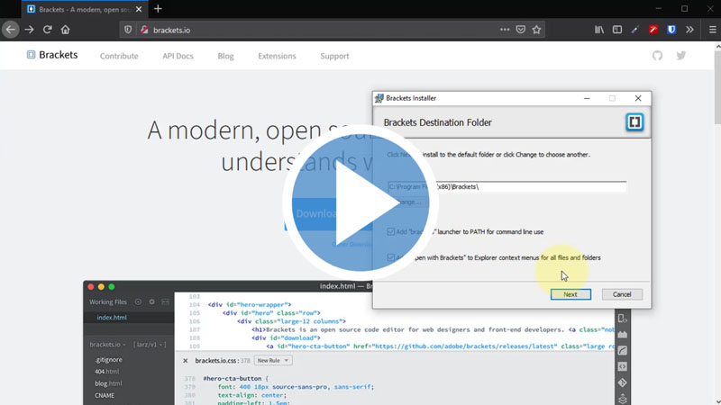Toggle the Explorer context menus checkbox
The width and height of the screenshot is (721, 405).
[x=391, y=257]
